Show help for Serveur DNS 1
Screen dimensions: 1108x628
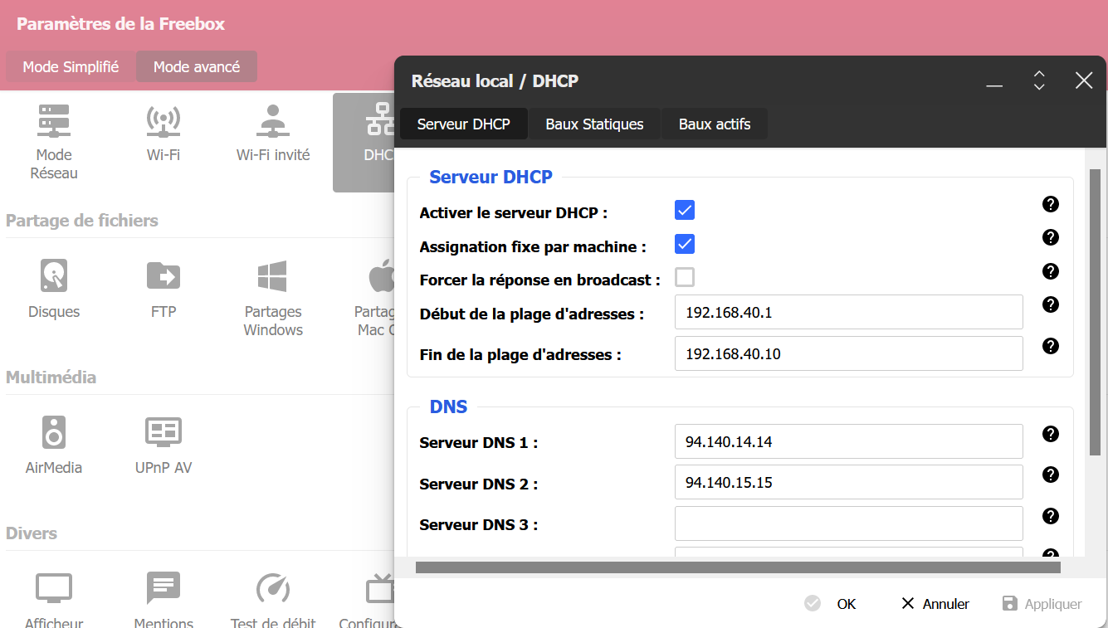(1051, 434)
